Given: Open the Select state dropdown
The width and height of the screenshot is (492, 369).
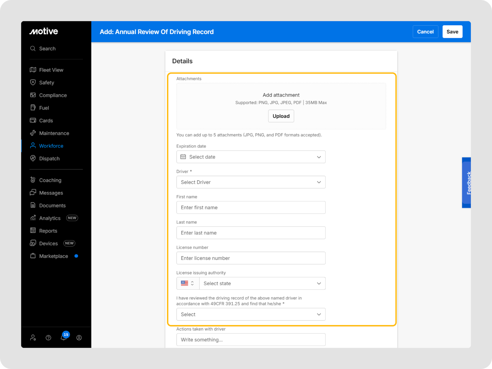Looking at the screenshot, I should pos(262,284).
